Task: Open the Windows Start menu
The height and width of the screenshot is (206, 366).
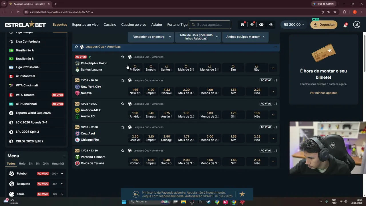Action: tap(124, 202)
